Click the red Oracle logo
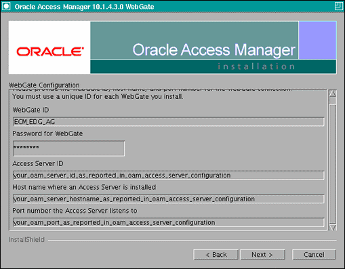This screenshot has height=269, width=345. 50,51
